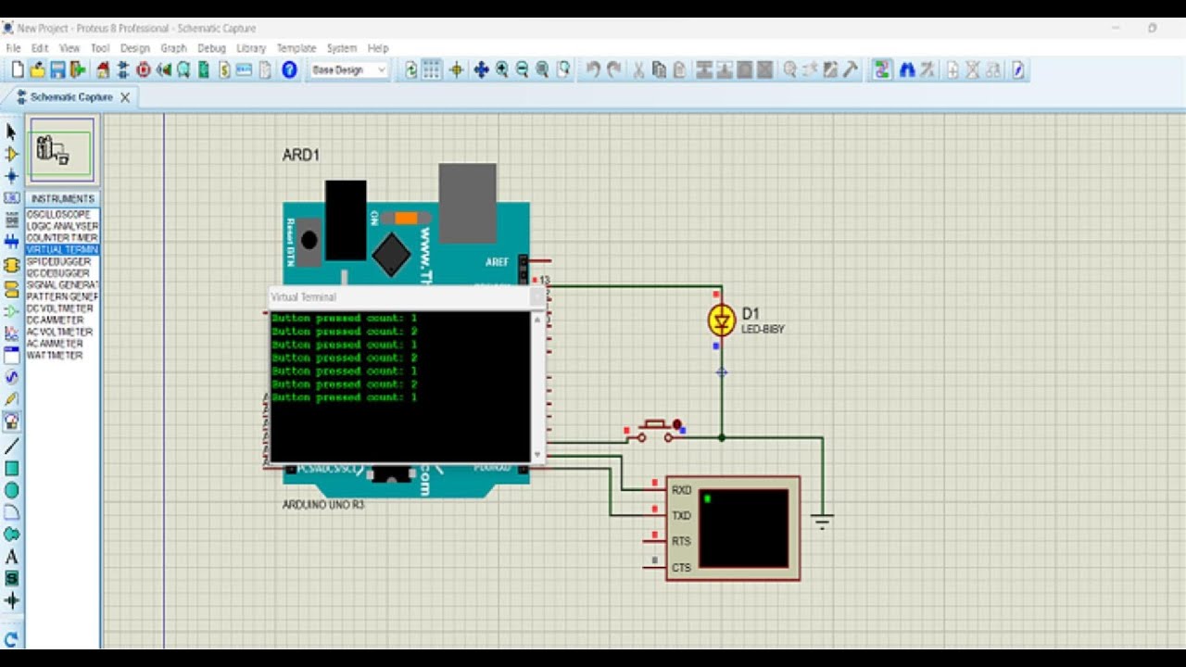Open the Debug menu
Image resolution: width=1186 pixels, height=667 pixels.
211,48
